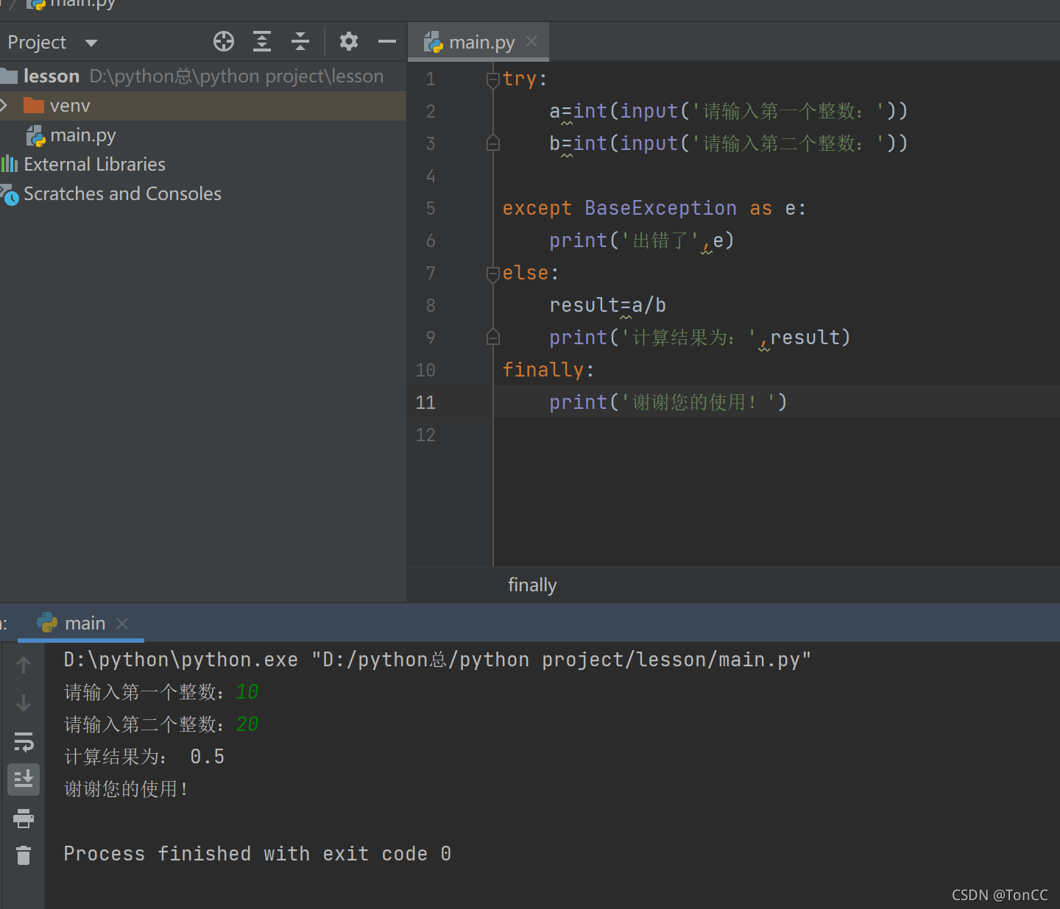1060x909 pixels.
Task: Click the fold end marker on line 9
Action: 493,338
